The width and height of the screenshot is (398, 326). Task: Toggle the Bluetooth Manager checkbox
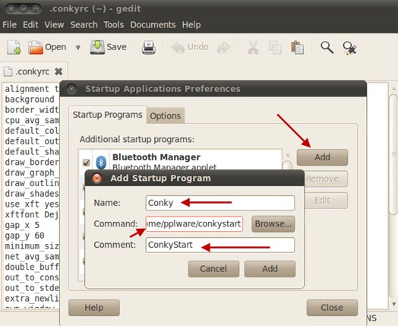click(x=87, y=163)
